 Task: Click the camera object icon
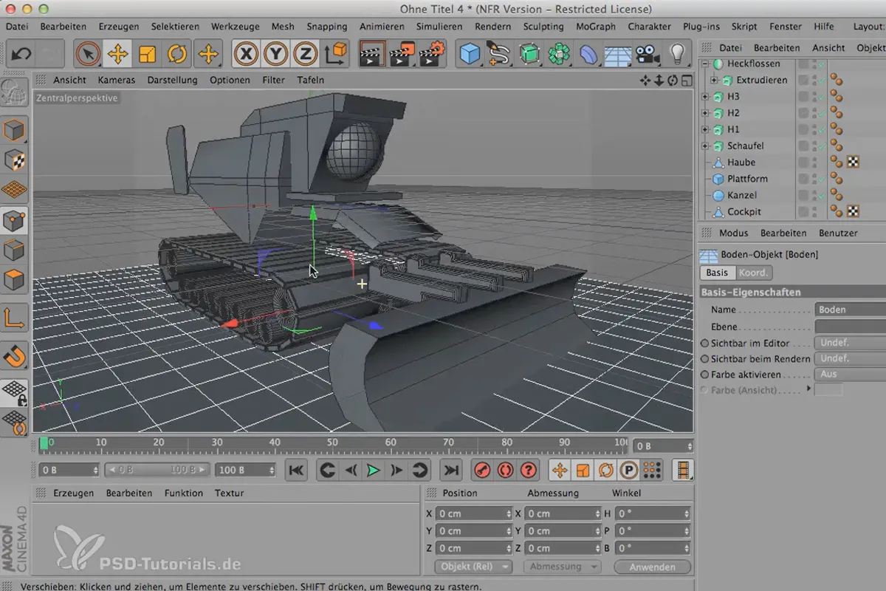tap(648, 54)
